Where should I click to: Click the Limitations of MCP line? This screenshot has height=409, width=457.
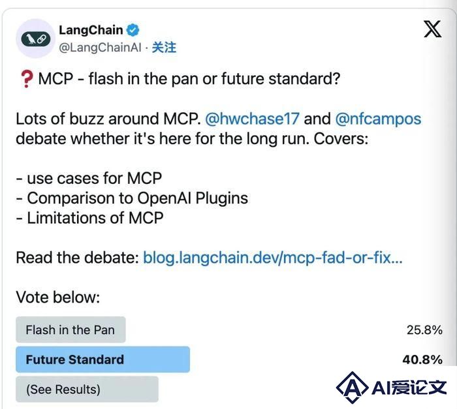coord(89,218)
